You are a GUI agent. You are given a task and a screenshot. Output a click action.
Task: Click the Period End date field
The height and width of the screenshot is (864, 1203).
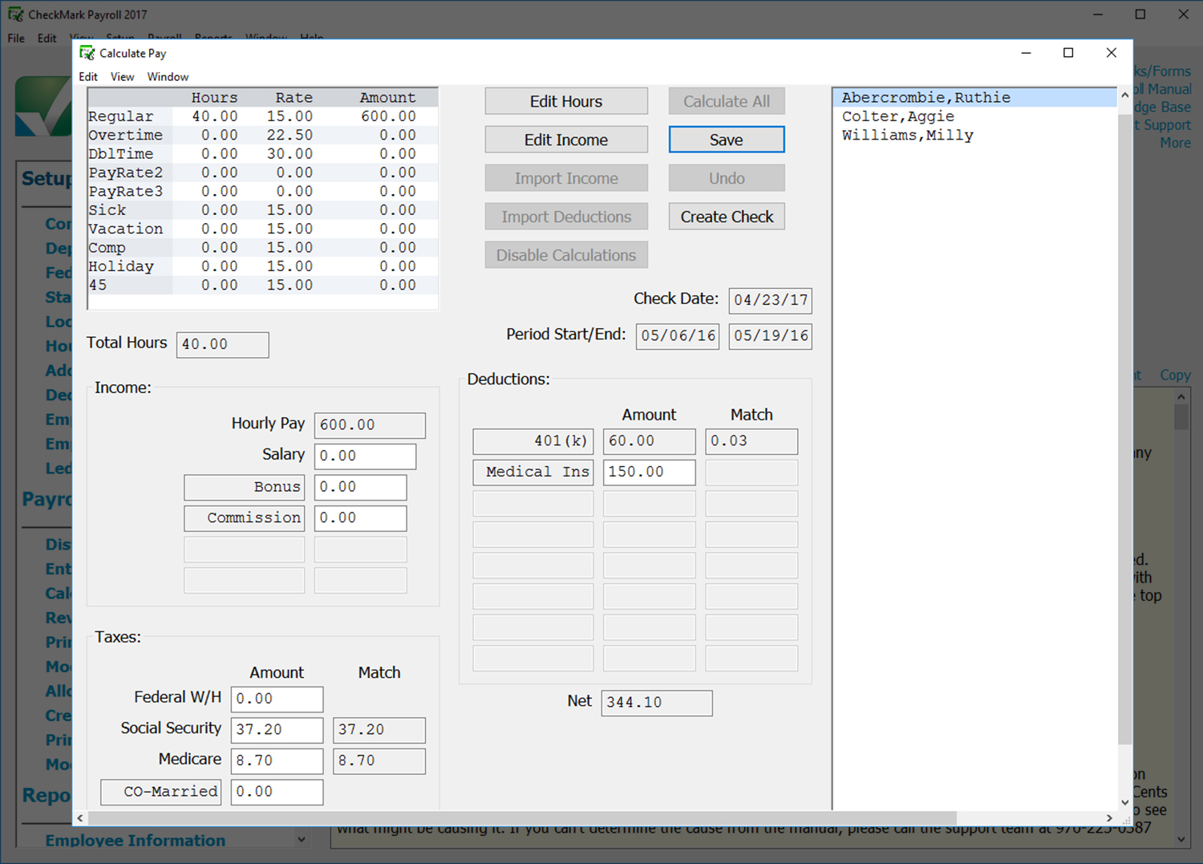(x=770, y=336)
